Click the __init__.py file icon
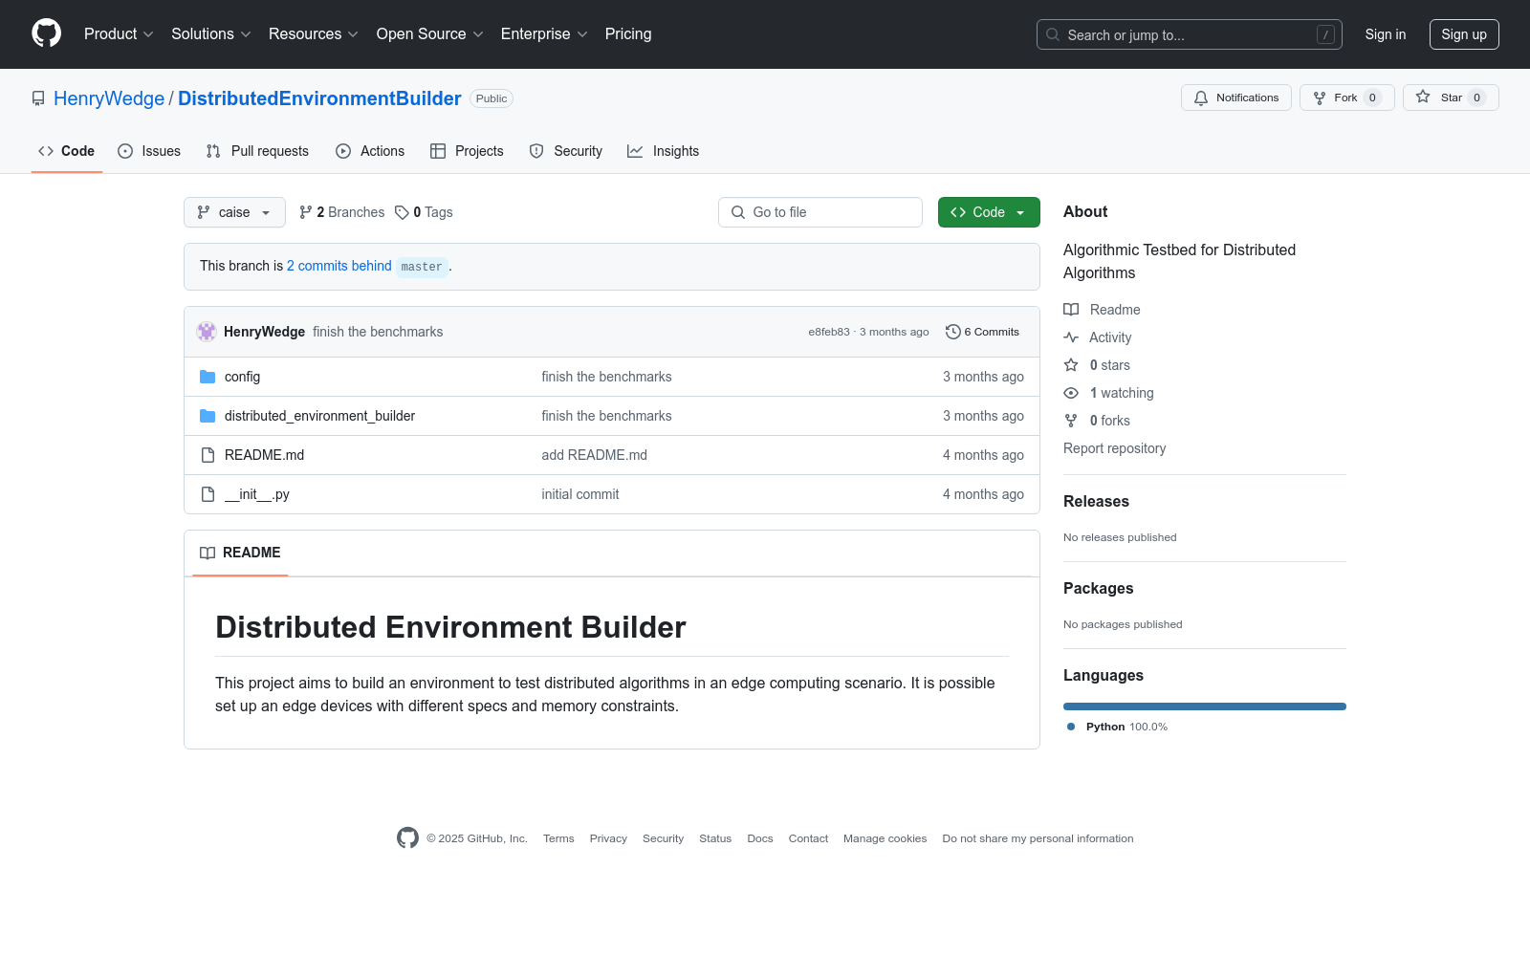Viewport: 1530px width, 956px height. click(x=208, y=494)
